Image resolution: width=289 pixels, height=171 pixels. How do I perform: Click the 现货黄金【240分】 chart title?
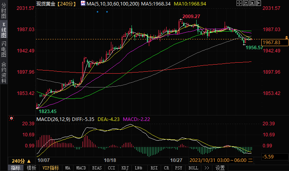56,4
